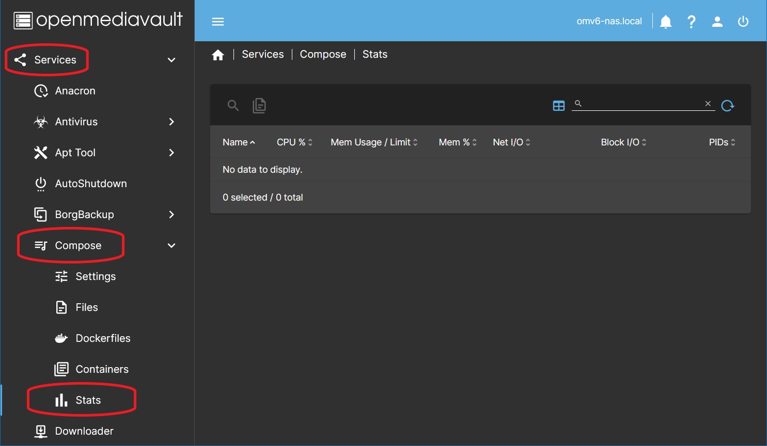Open the help question mark icon
Image resolution: width=767 pixels, height=446 pixels.
point(691,22)
